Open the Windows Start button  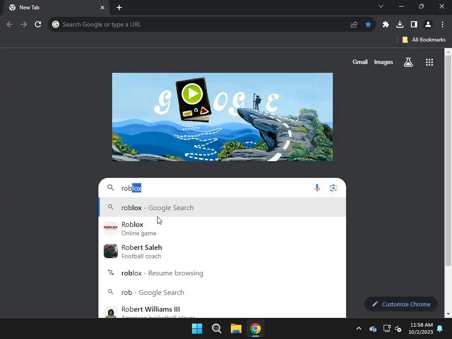click(x=197, y=328)
